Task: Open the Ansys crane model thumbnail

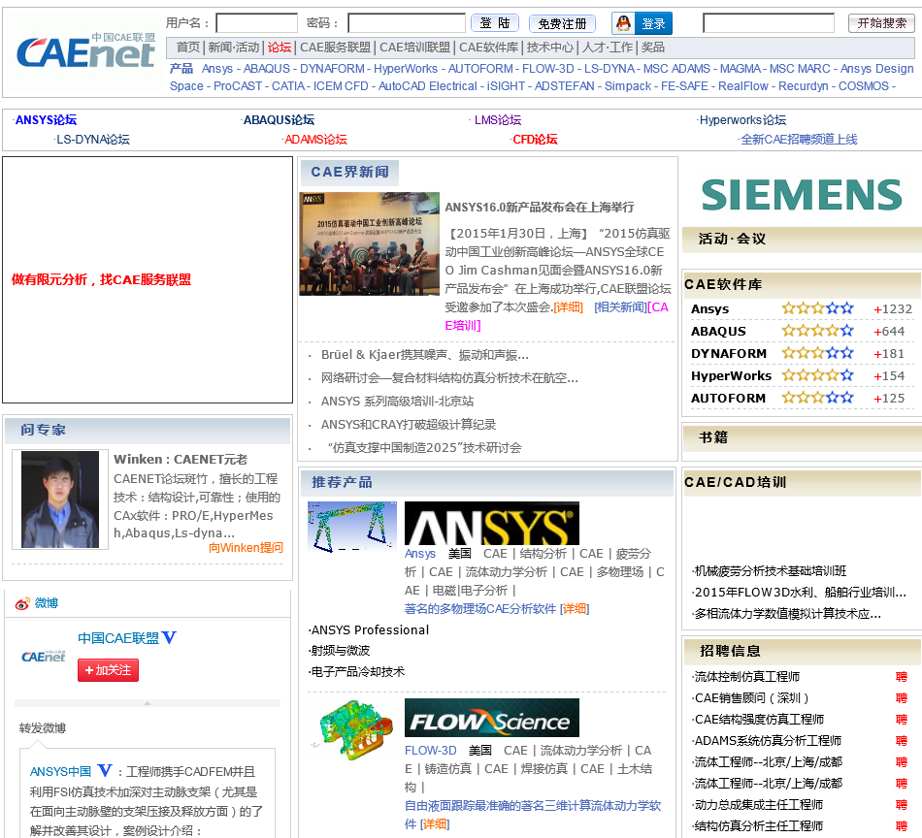Action: [352, 527]
